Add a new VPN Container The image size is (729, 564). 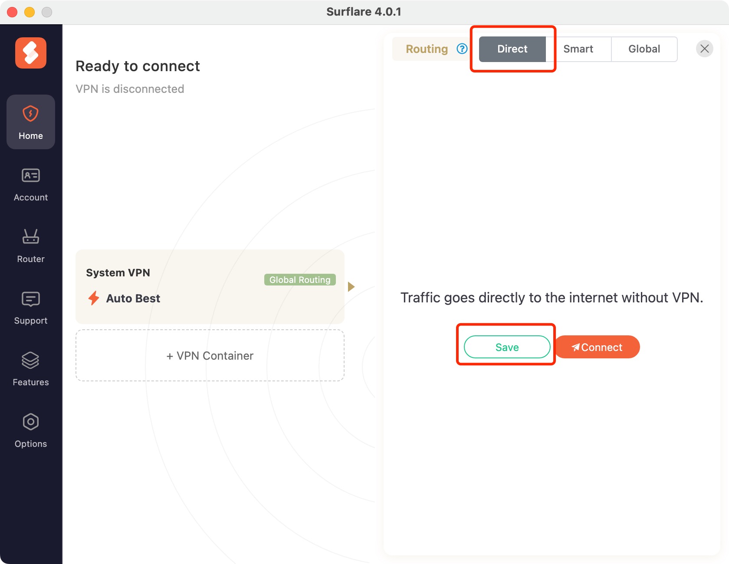click(210, 356)
